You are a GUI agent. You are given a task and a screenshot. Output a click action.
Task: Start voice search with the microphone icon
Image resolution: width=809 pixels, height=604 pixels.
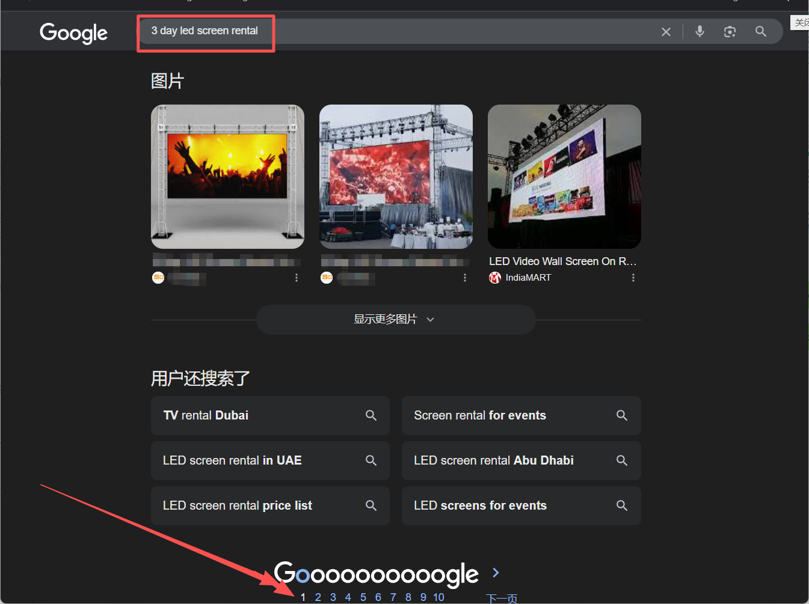coord(700,31)
